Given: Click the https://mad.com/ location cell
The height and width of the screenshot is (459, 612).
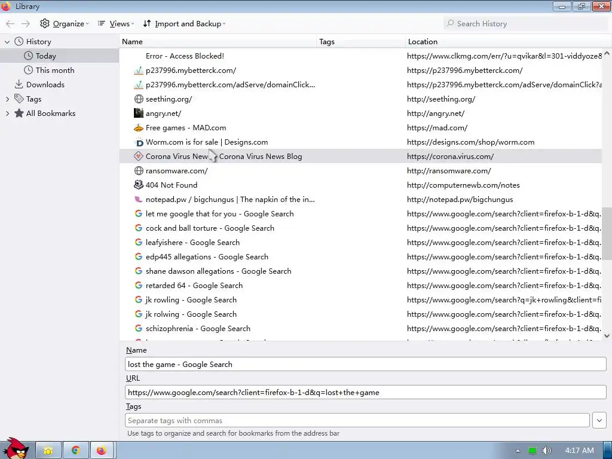Looking at the screenshot, I should [437, 128].
